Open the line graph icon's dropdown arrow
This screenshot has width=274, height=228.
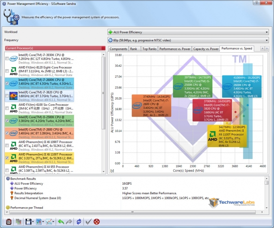coord(53,222)
